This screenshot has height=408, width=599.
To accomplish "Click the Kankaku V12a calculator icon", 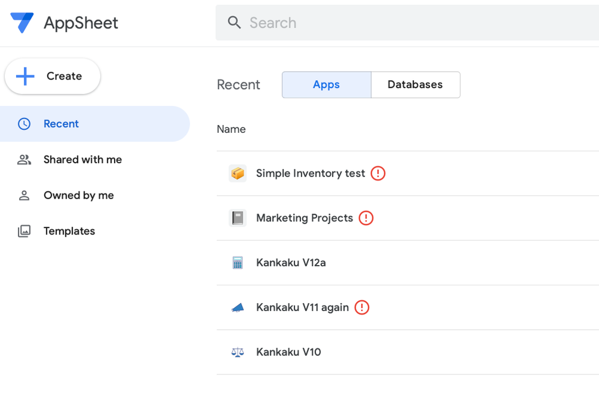I will 237,263.
